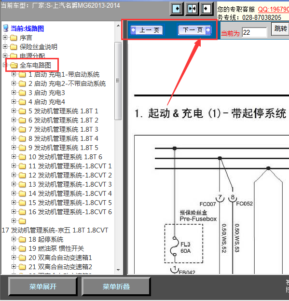
Task: Select 21 双离合自动变速箱2 entry
Action: (x=60, y=267)
